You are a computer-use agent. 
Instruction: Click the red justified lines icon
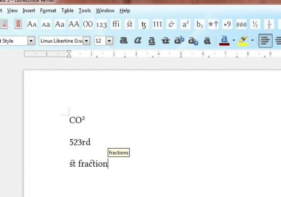click(x=18, y=24)
